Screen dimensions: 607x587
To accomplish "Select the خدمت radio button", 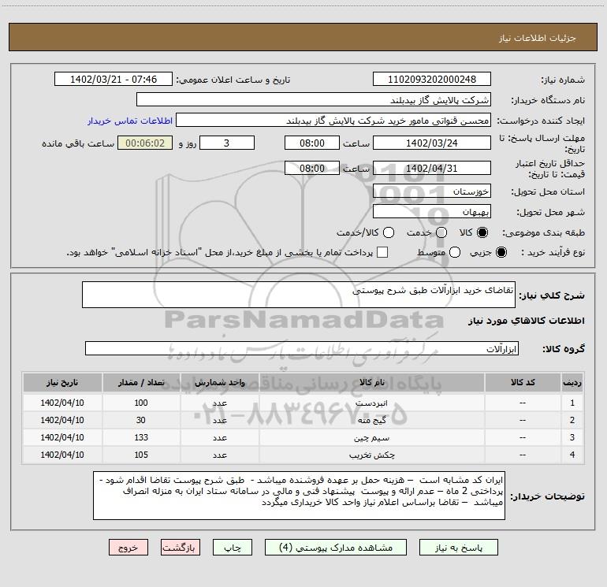I will (441, 232).
